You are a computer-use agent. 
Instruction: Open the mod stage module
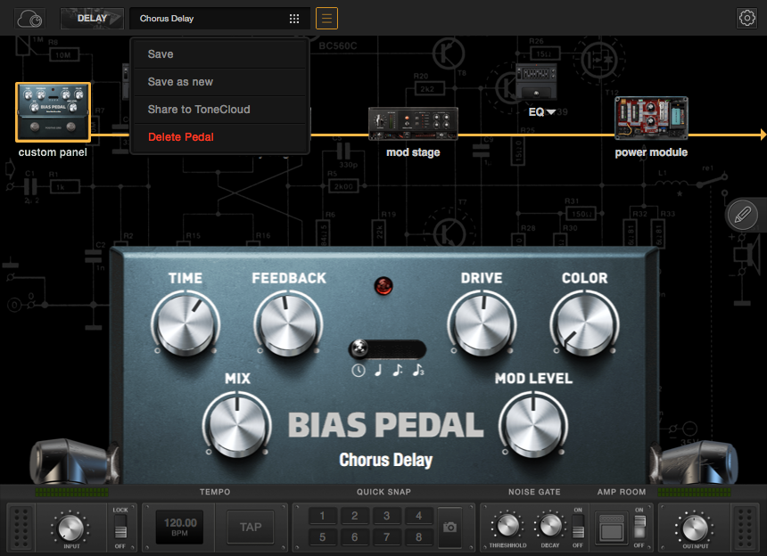413,124
